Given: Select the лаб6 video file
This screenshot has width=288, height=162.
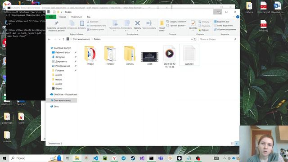Looking at the screenshot, I should (x=150, y=58).
